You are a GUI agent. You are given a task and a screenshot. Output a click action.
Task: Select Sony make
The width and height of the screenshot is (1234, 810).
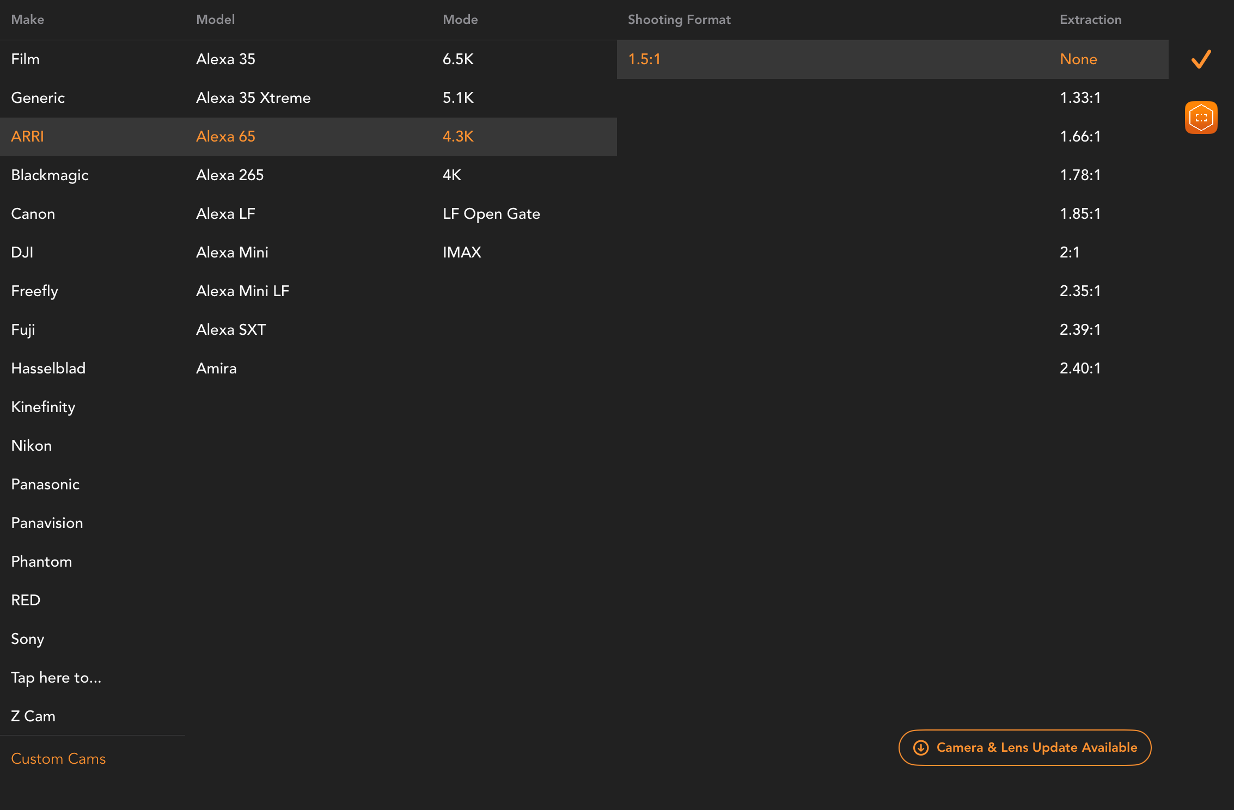pos(93,639)
